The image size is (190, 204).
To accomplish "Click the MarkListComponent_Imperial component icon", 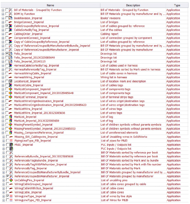I will tap(11, 89).
